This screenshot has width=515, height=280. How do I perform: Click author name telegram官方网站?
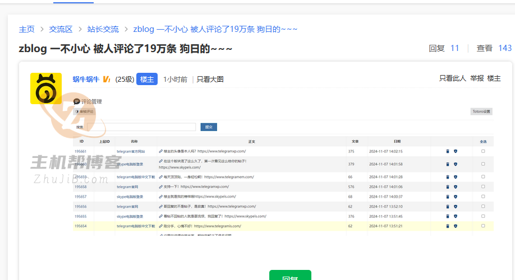pos(131,151)
